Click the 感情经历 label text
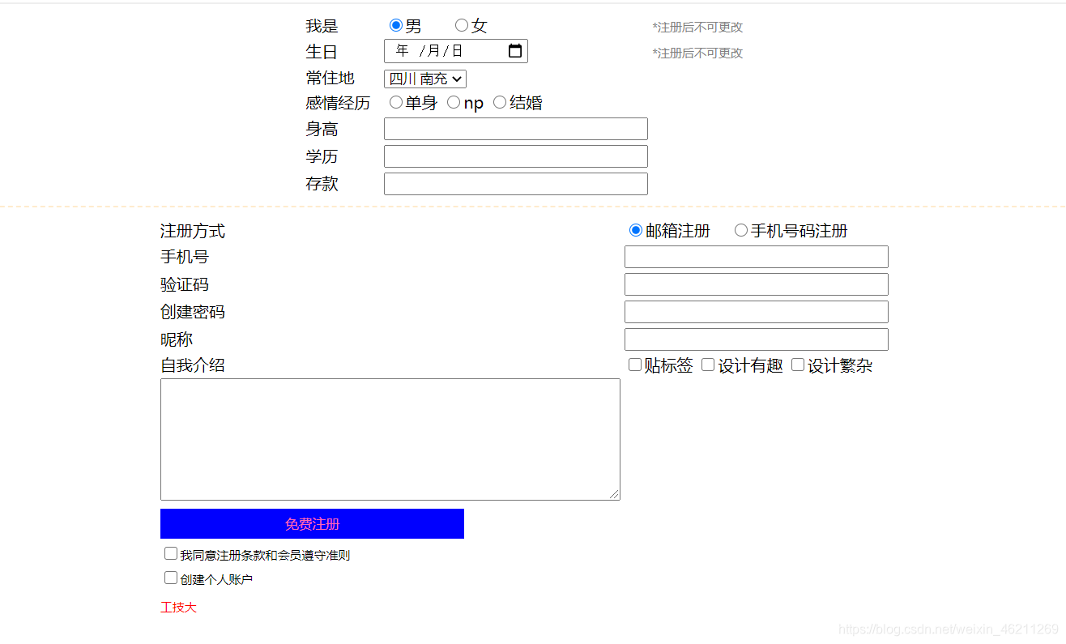The height and width of the screenshot is (644, 1066). pyautogui.click(x=338, y=104)
